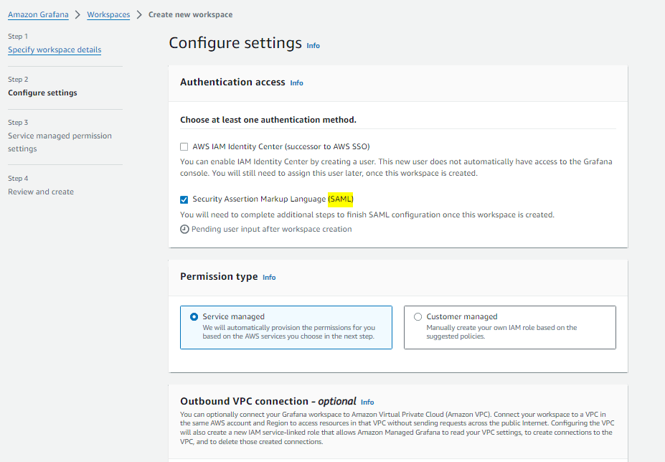
Task: Select the Service managed radio button
Action: pyautogui.click(x=194, y=317)
